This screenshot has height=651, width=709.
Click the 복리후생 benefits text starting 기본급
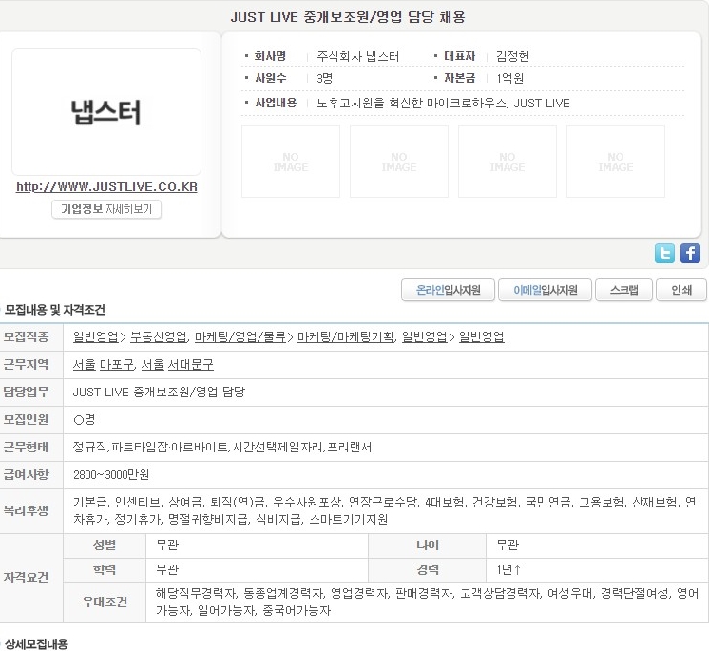pos(384,511)
